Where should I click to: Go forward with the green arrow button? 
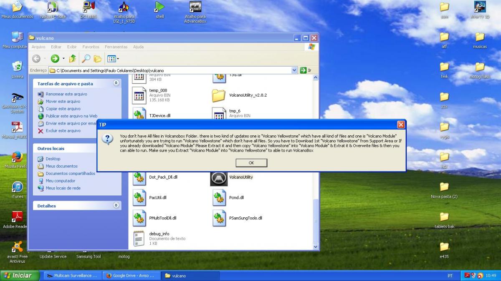(x=55, y=59)
